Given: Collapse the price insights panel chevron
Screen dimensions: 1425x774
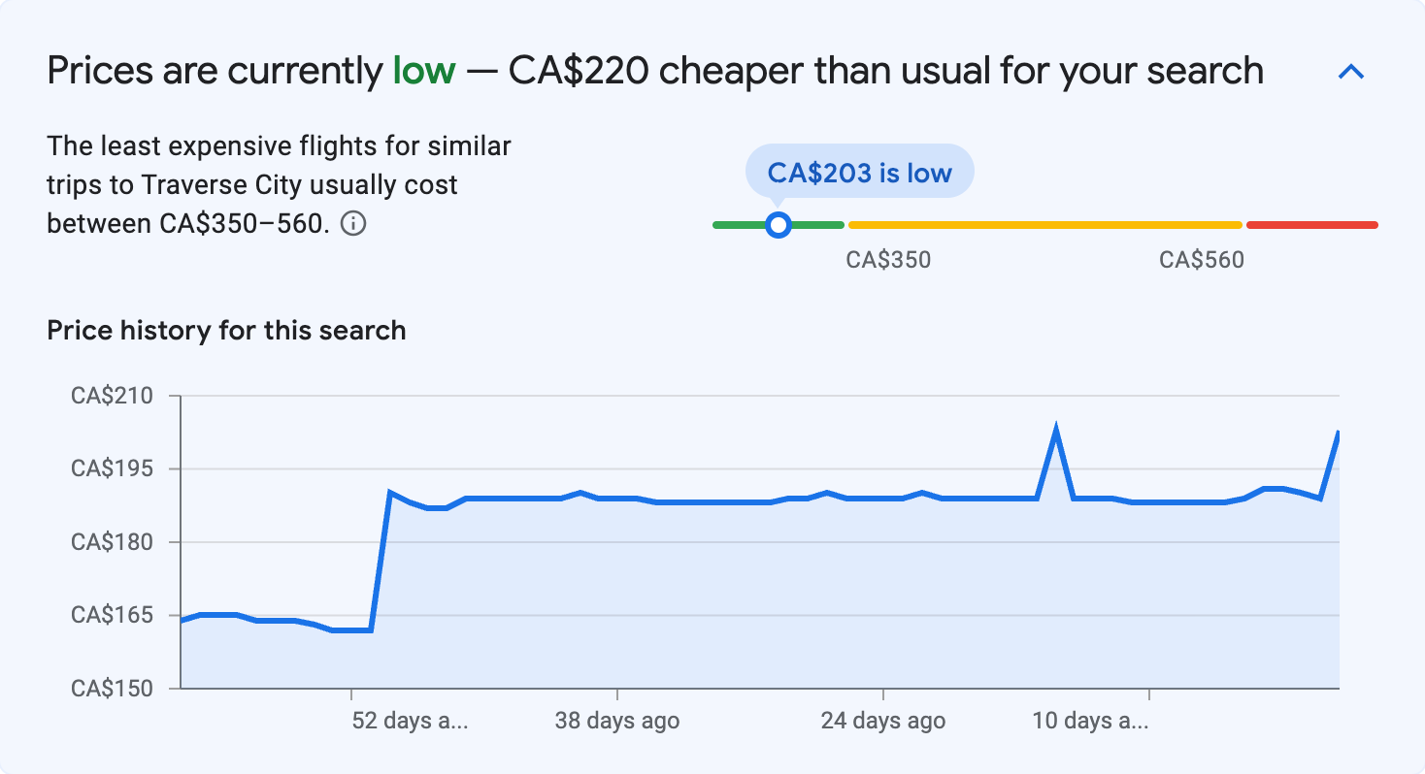Looking at the screenshot, I should coord(1351,72).
